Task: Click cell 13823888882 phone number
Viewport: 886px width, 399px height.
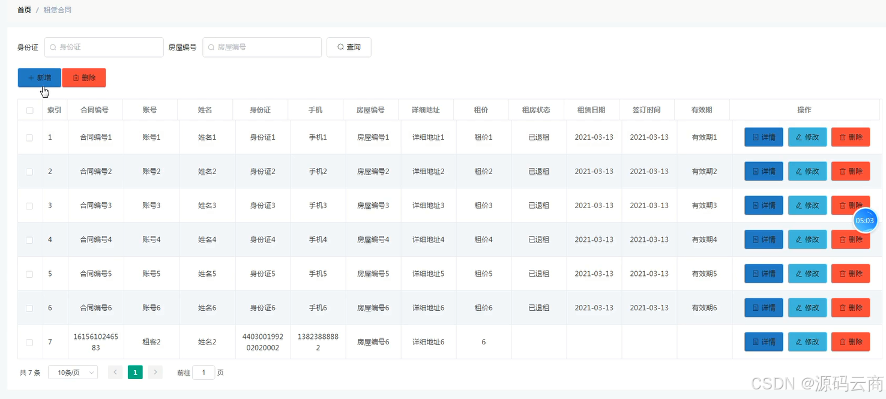Action: coord(318,342)
